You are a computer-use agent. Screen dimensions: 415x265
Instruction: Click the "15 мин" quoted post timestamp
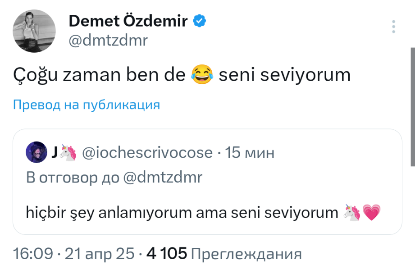point(249,153)
